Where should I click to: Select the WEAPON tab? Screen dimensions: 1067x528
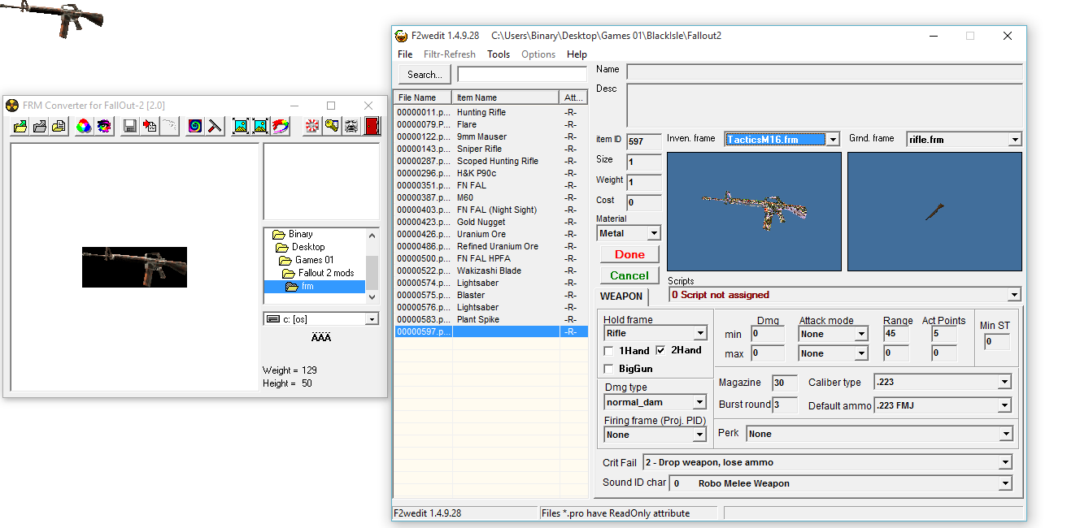[x=621, y=296]
